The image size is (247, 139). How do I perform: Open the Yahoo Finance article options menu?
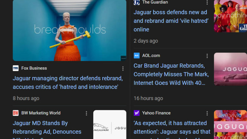[x=207, y=113]
